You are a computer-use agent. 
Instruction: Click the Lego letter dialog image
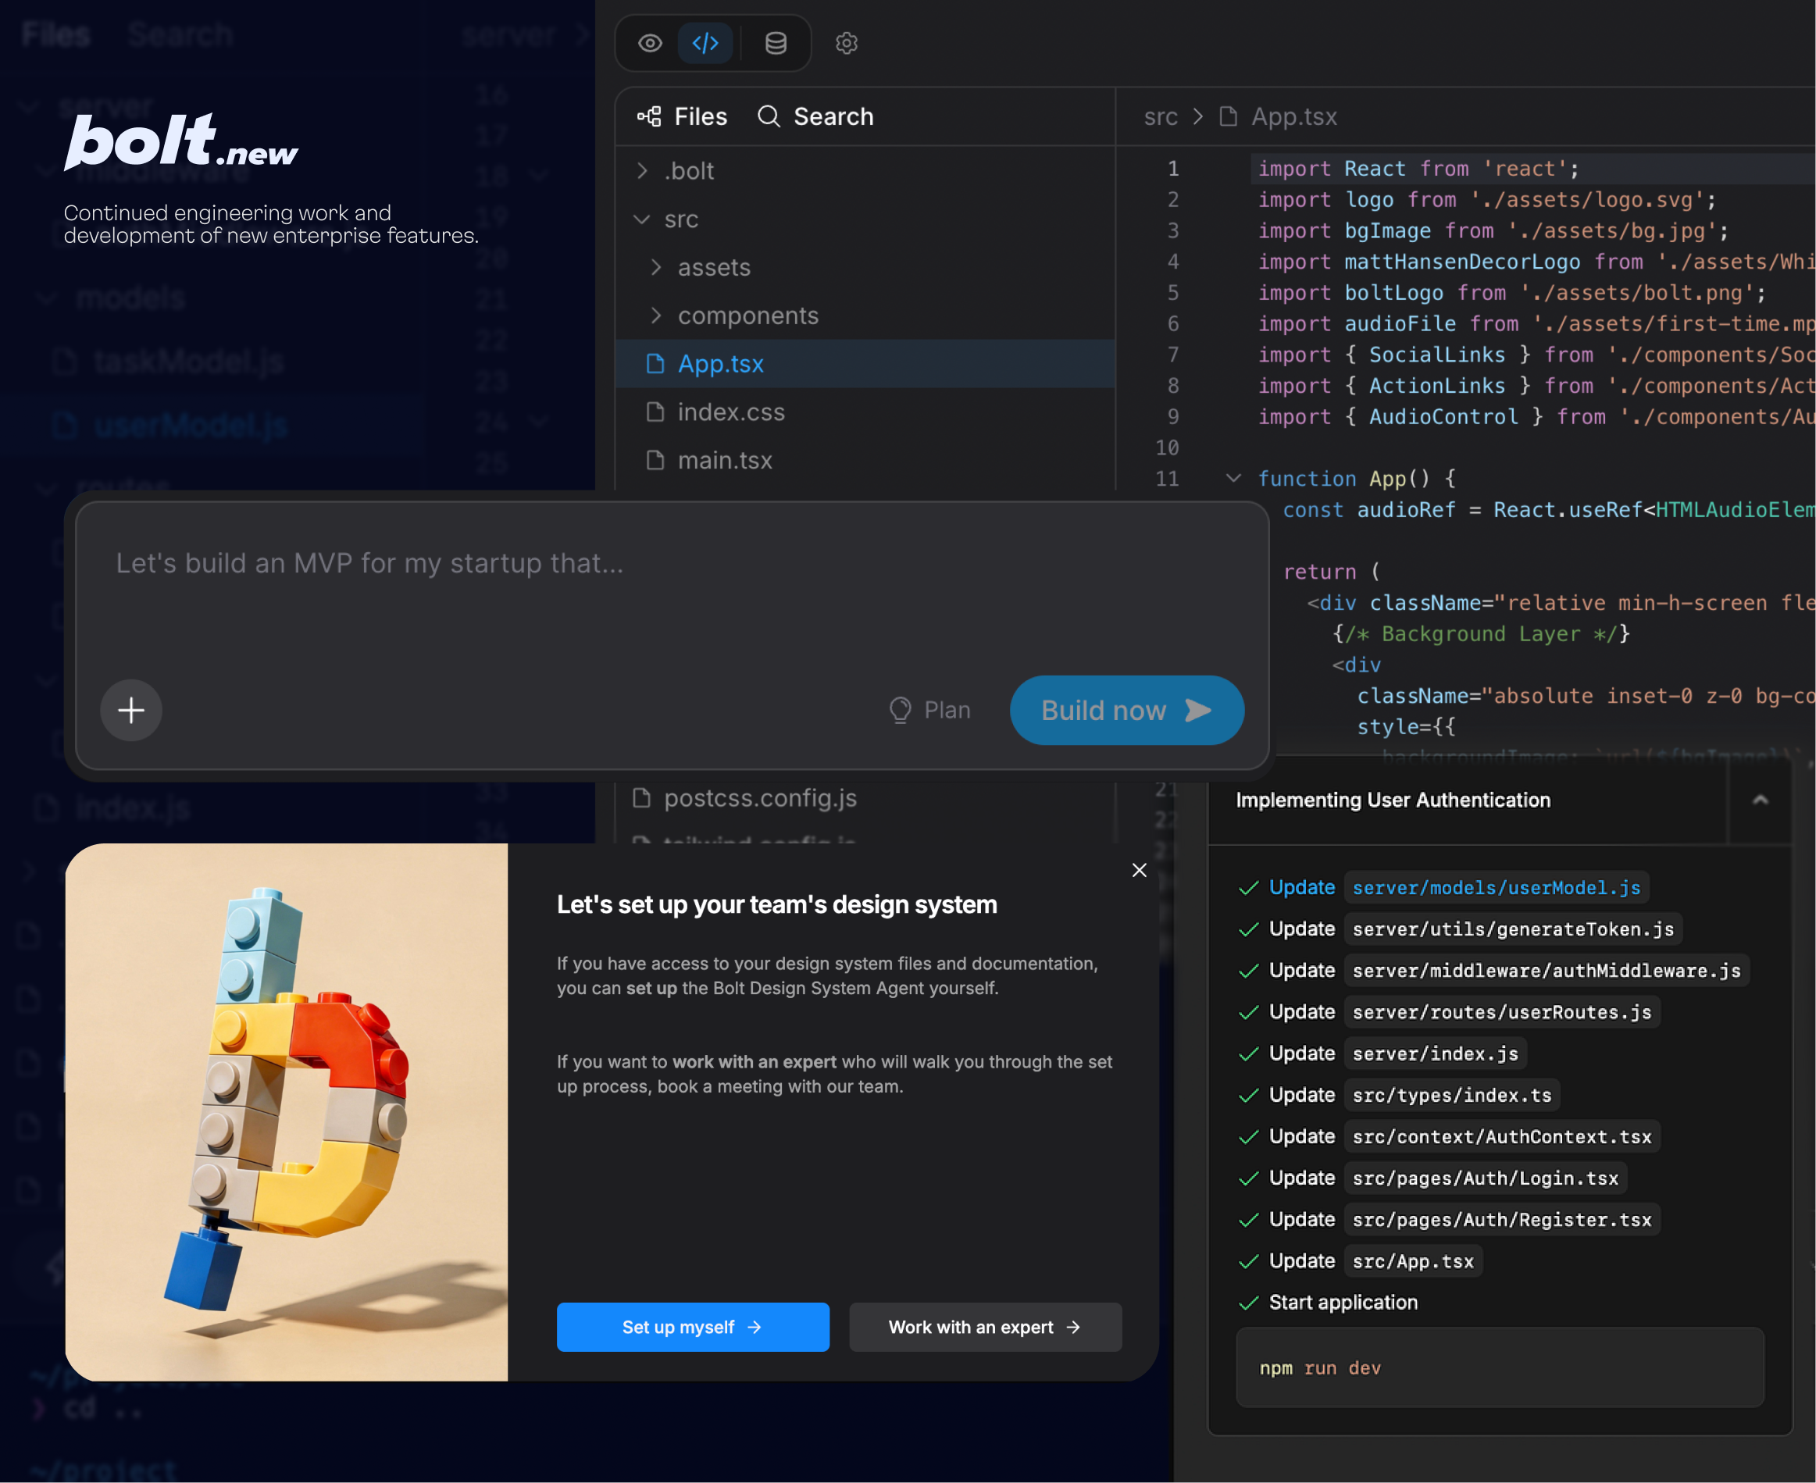(x=286, y=1111)
